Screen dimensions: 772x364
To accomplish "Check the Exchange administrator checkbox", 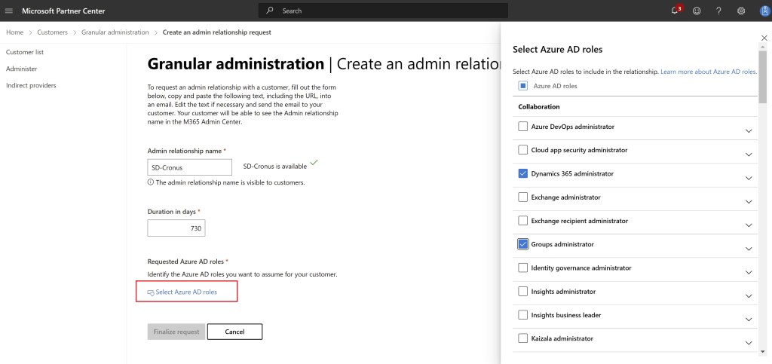I will click(523, 197).
